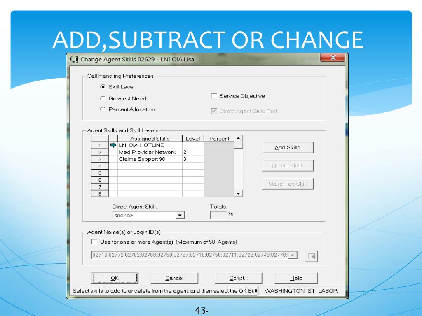Click the skills list scroll up arrow
This screenshot has height=316, width=422.
click(238, 139)
